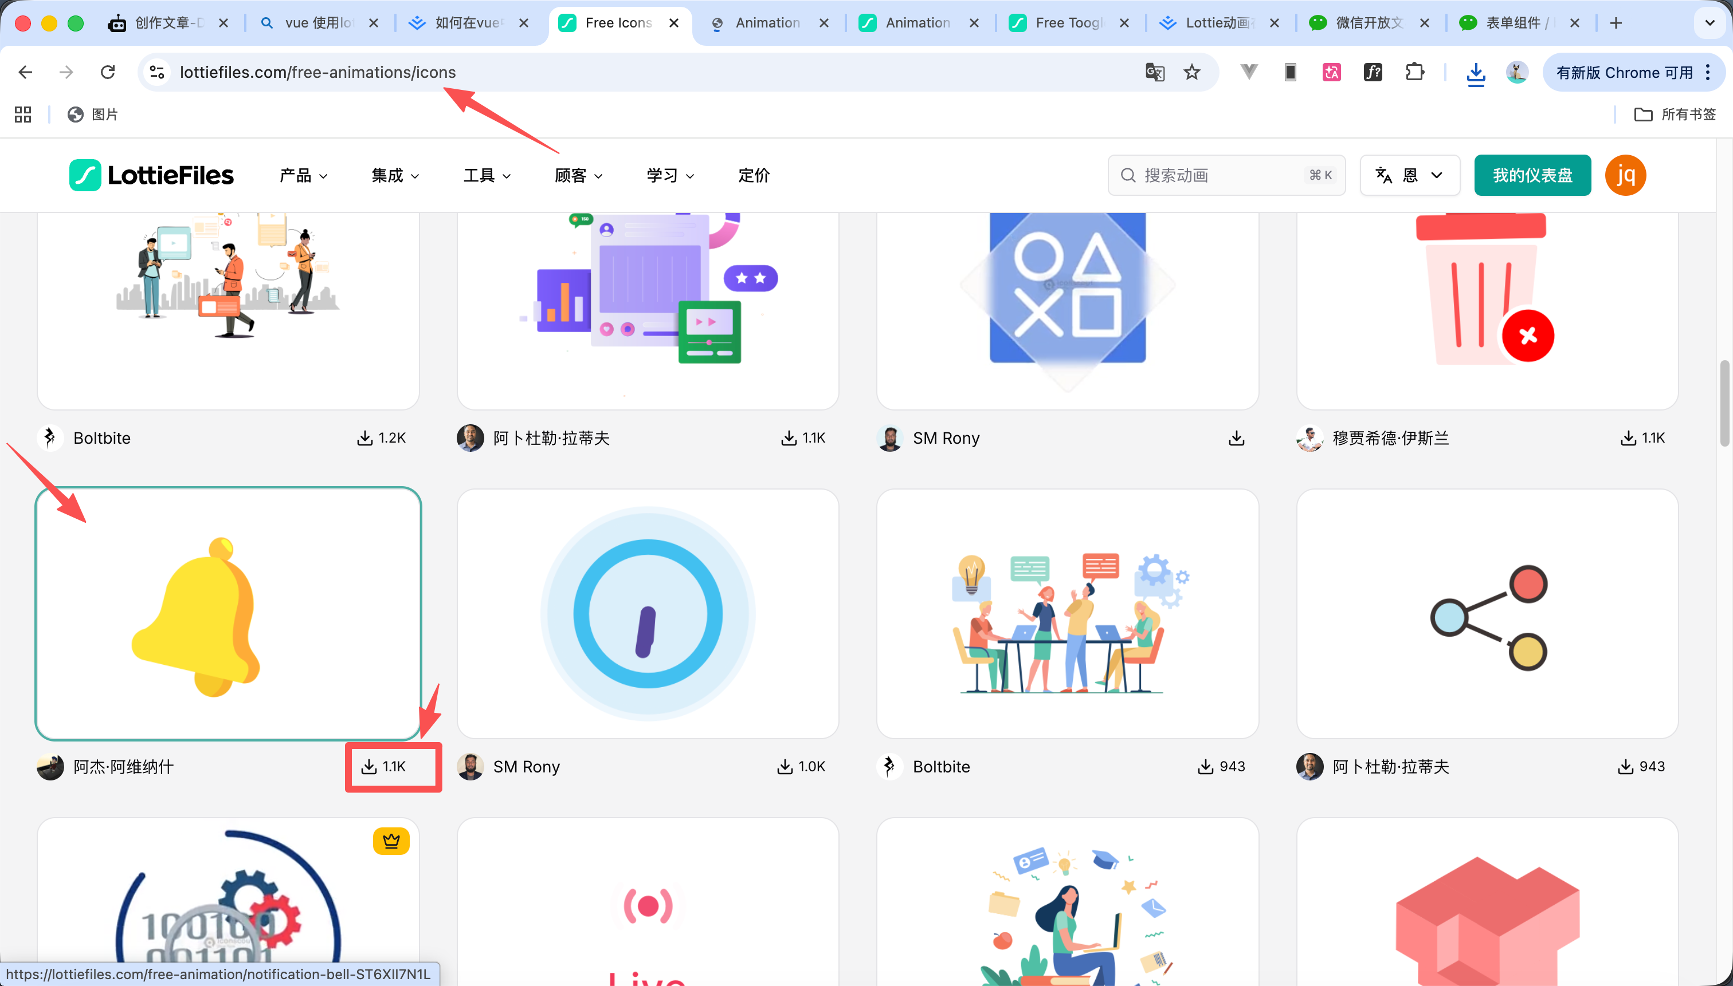Expand the 产品 dropdown menu
1733x986 pixels.
[301, 175]
